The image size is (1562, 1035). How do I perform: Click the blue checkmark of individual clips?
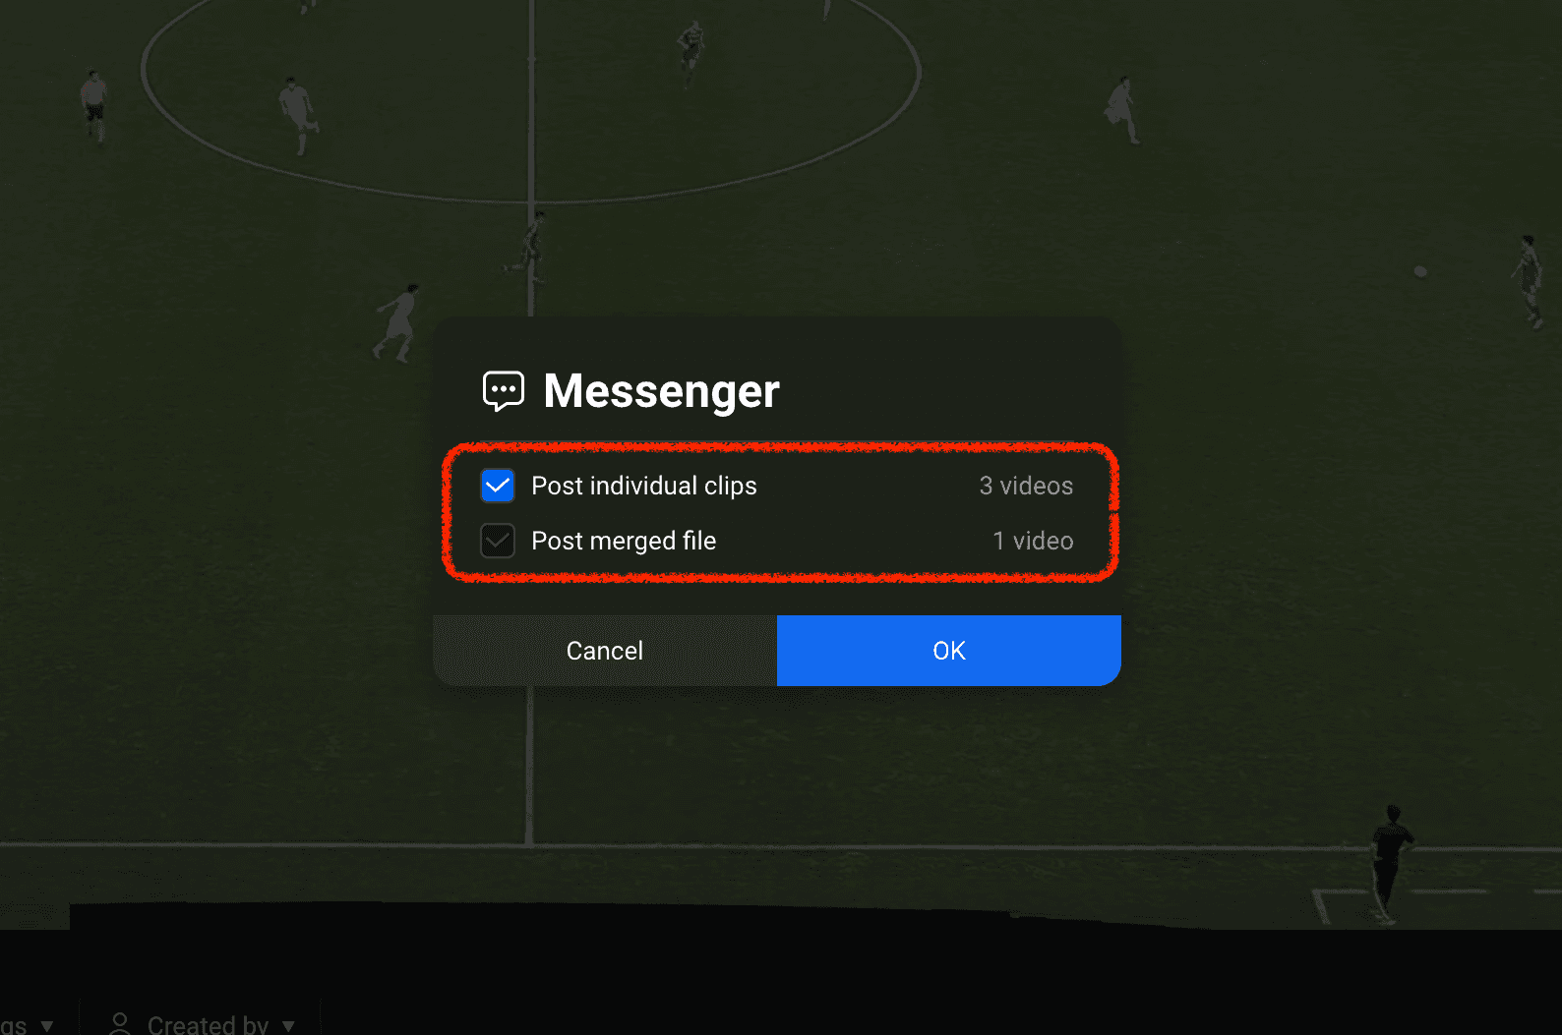coord(498,486)
